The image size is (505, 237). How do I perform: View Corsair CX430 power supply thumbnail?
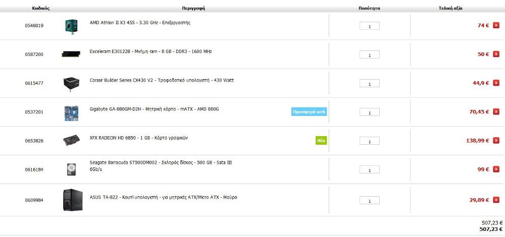pos(71,84)
